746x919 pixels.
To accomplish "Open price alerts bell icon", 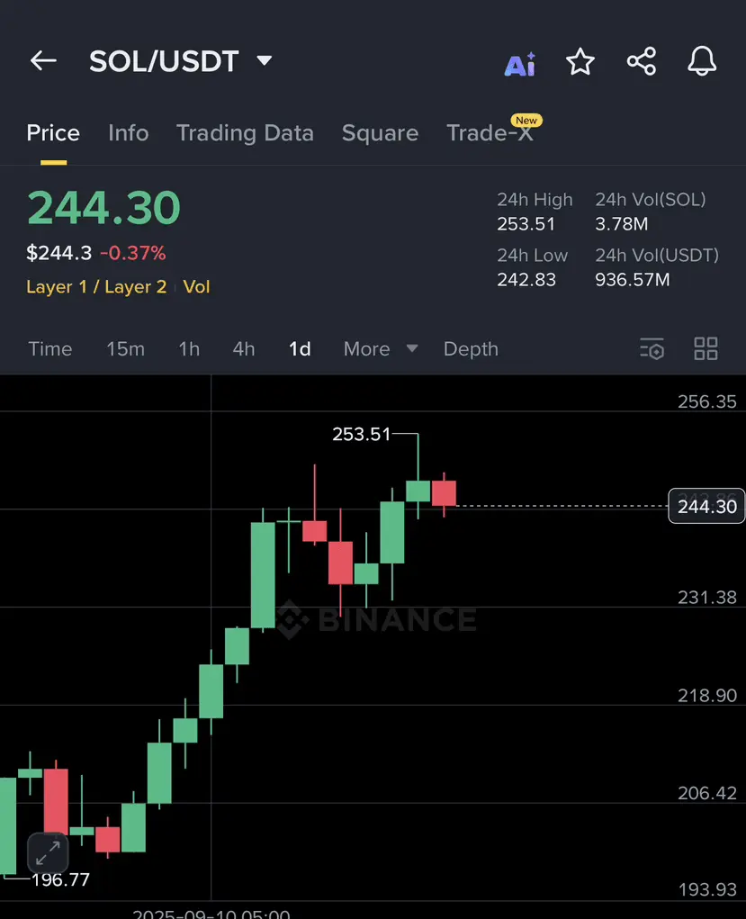I will (x=702, y=61).
